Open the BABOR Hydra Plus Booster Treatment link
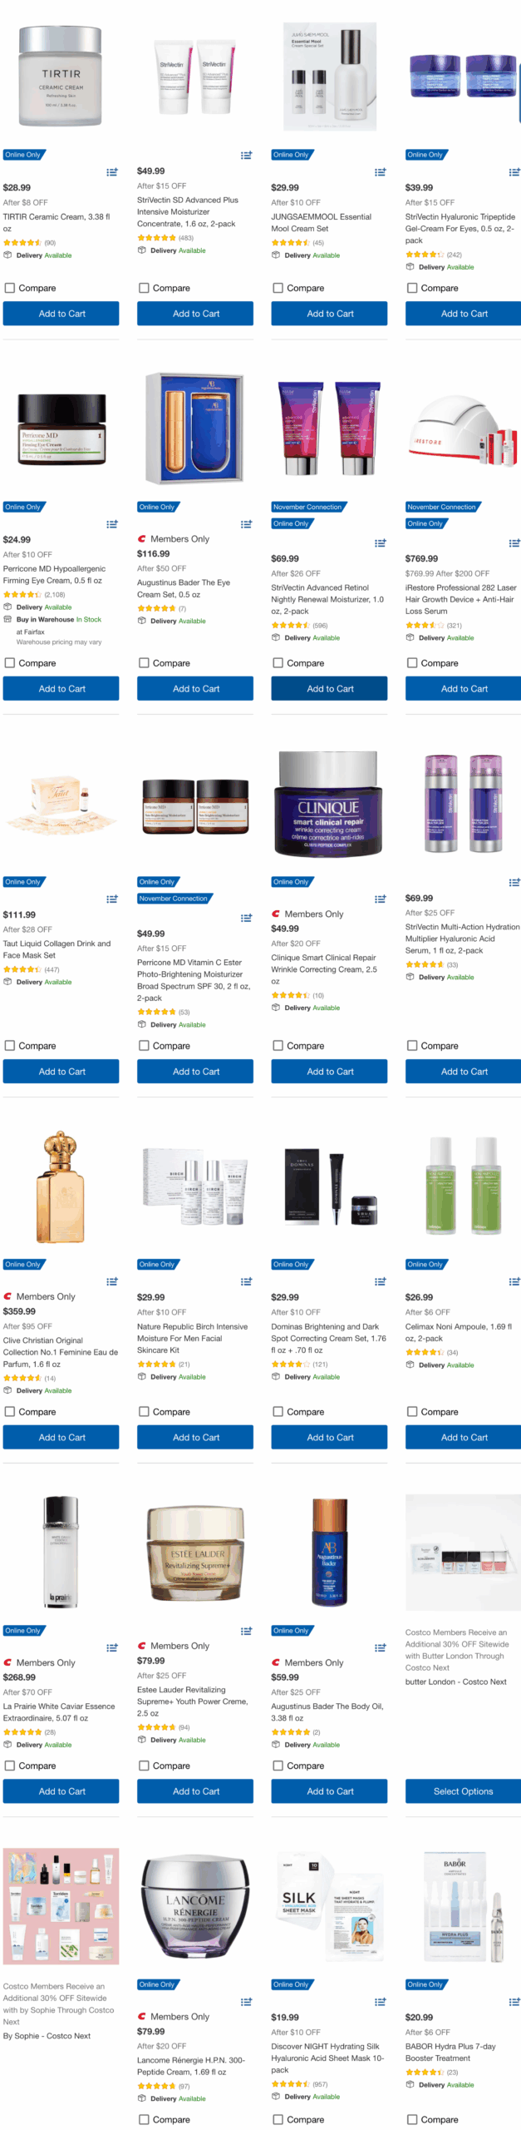This screenshot has width=521, height=2130. tap(450, 2051)
